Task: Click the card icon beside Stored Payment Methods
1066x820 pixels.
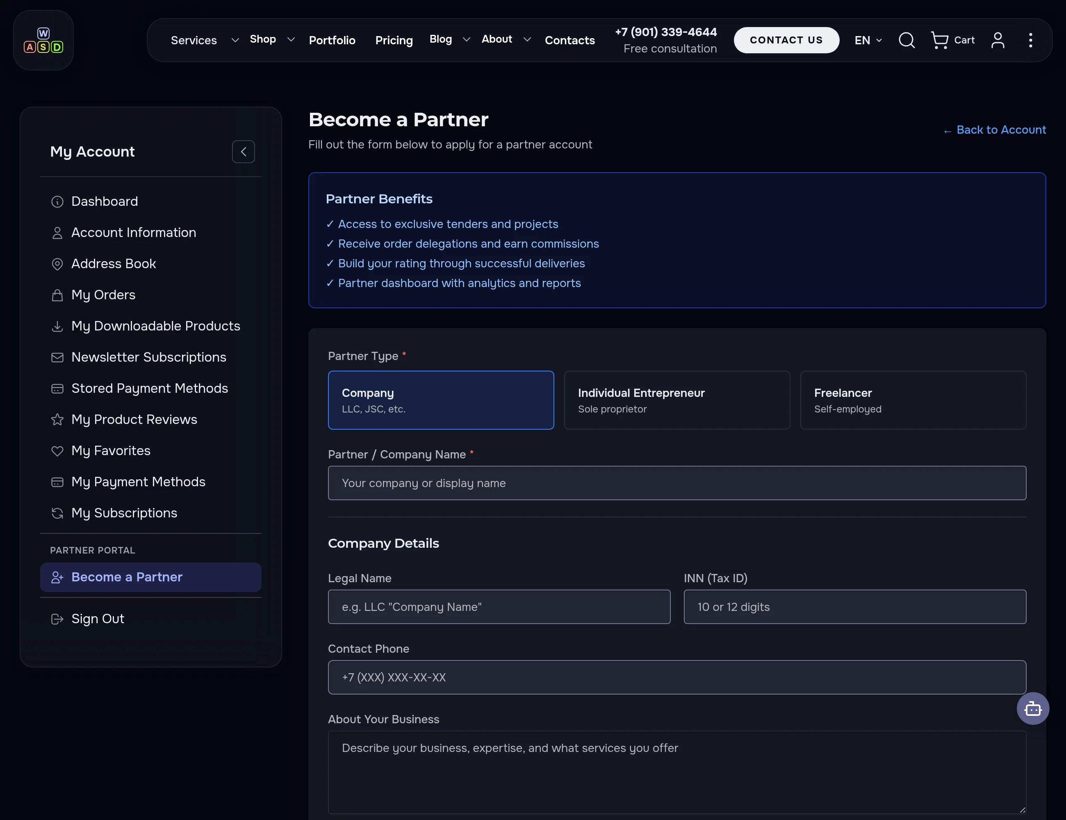Action: tap(57, 389)
